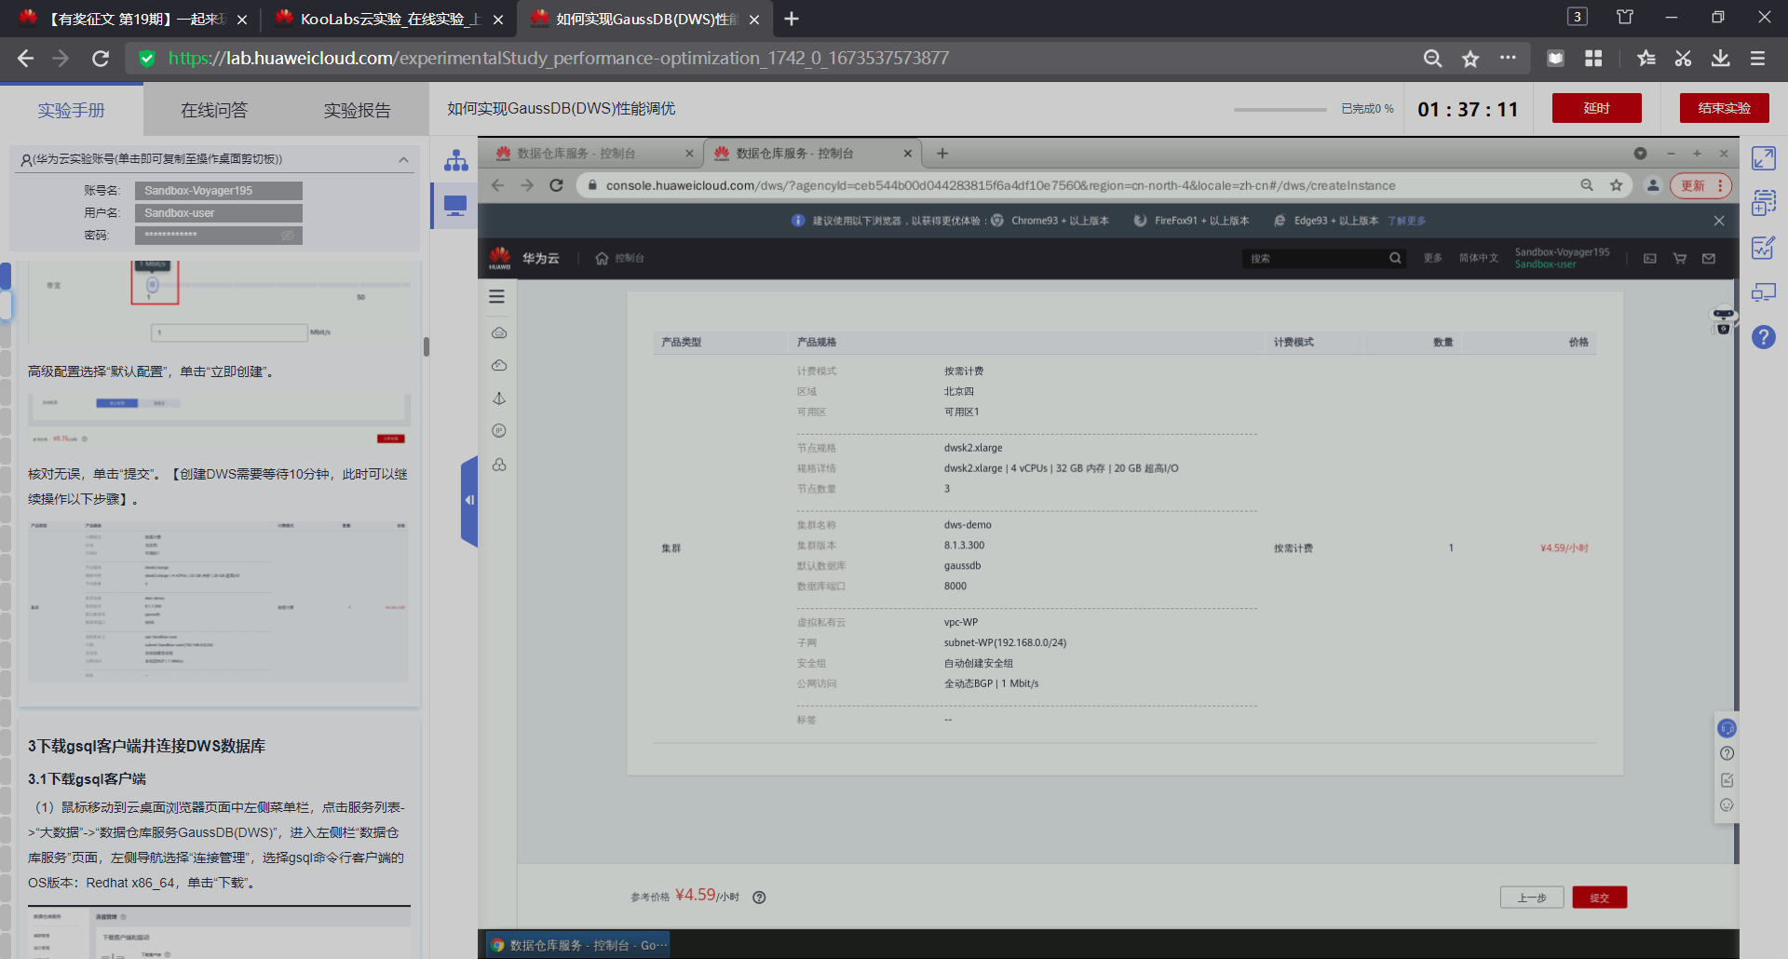
Task: Open the outer browser main menu
Action: (1758, 59)
